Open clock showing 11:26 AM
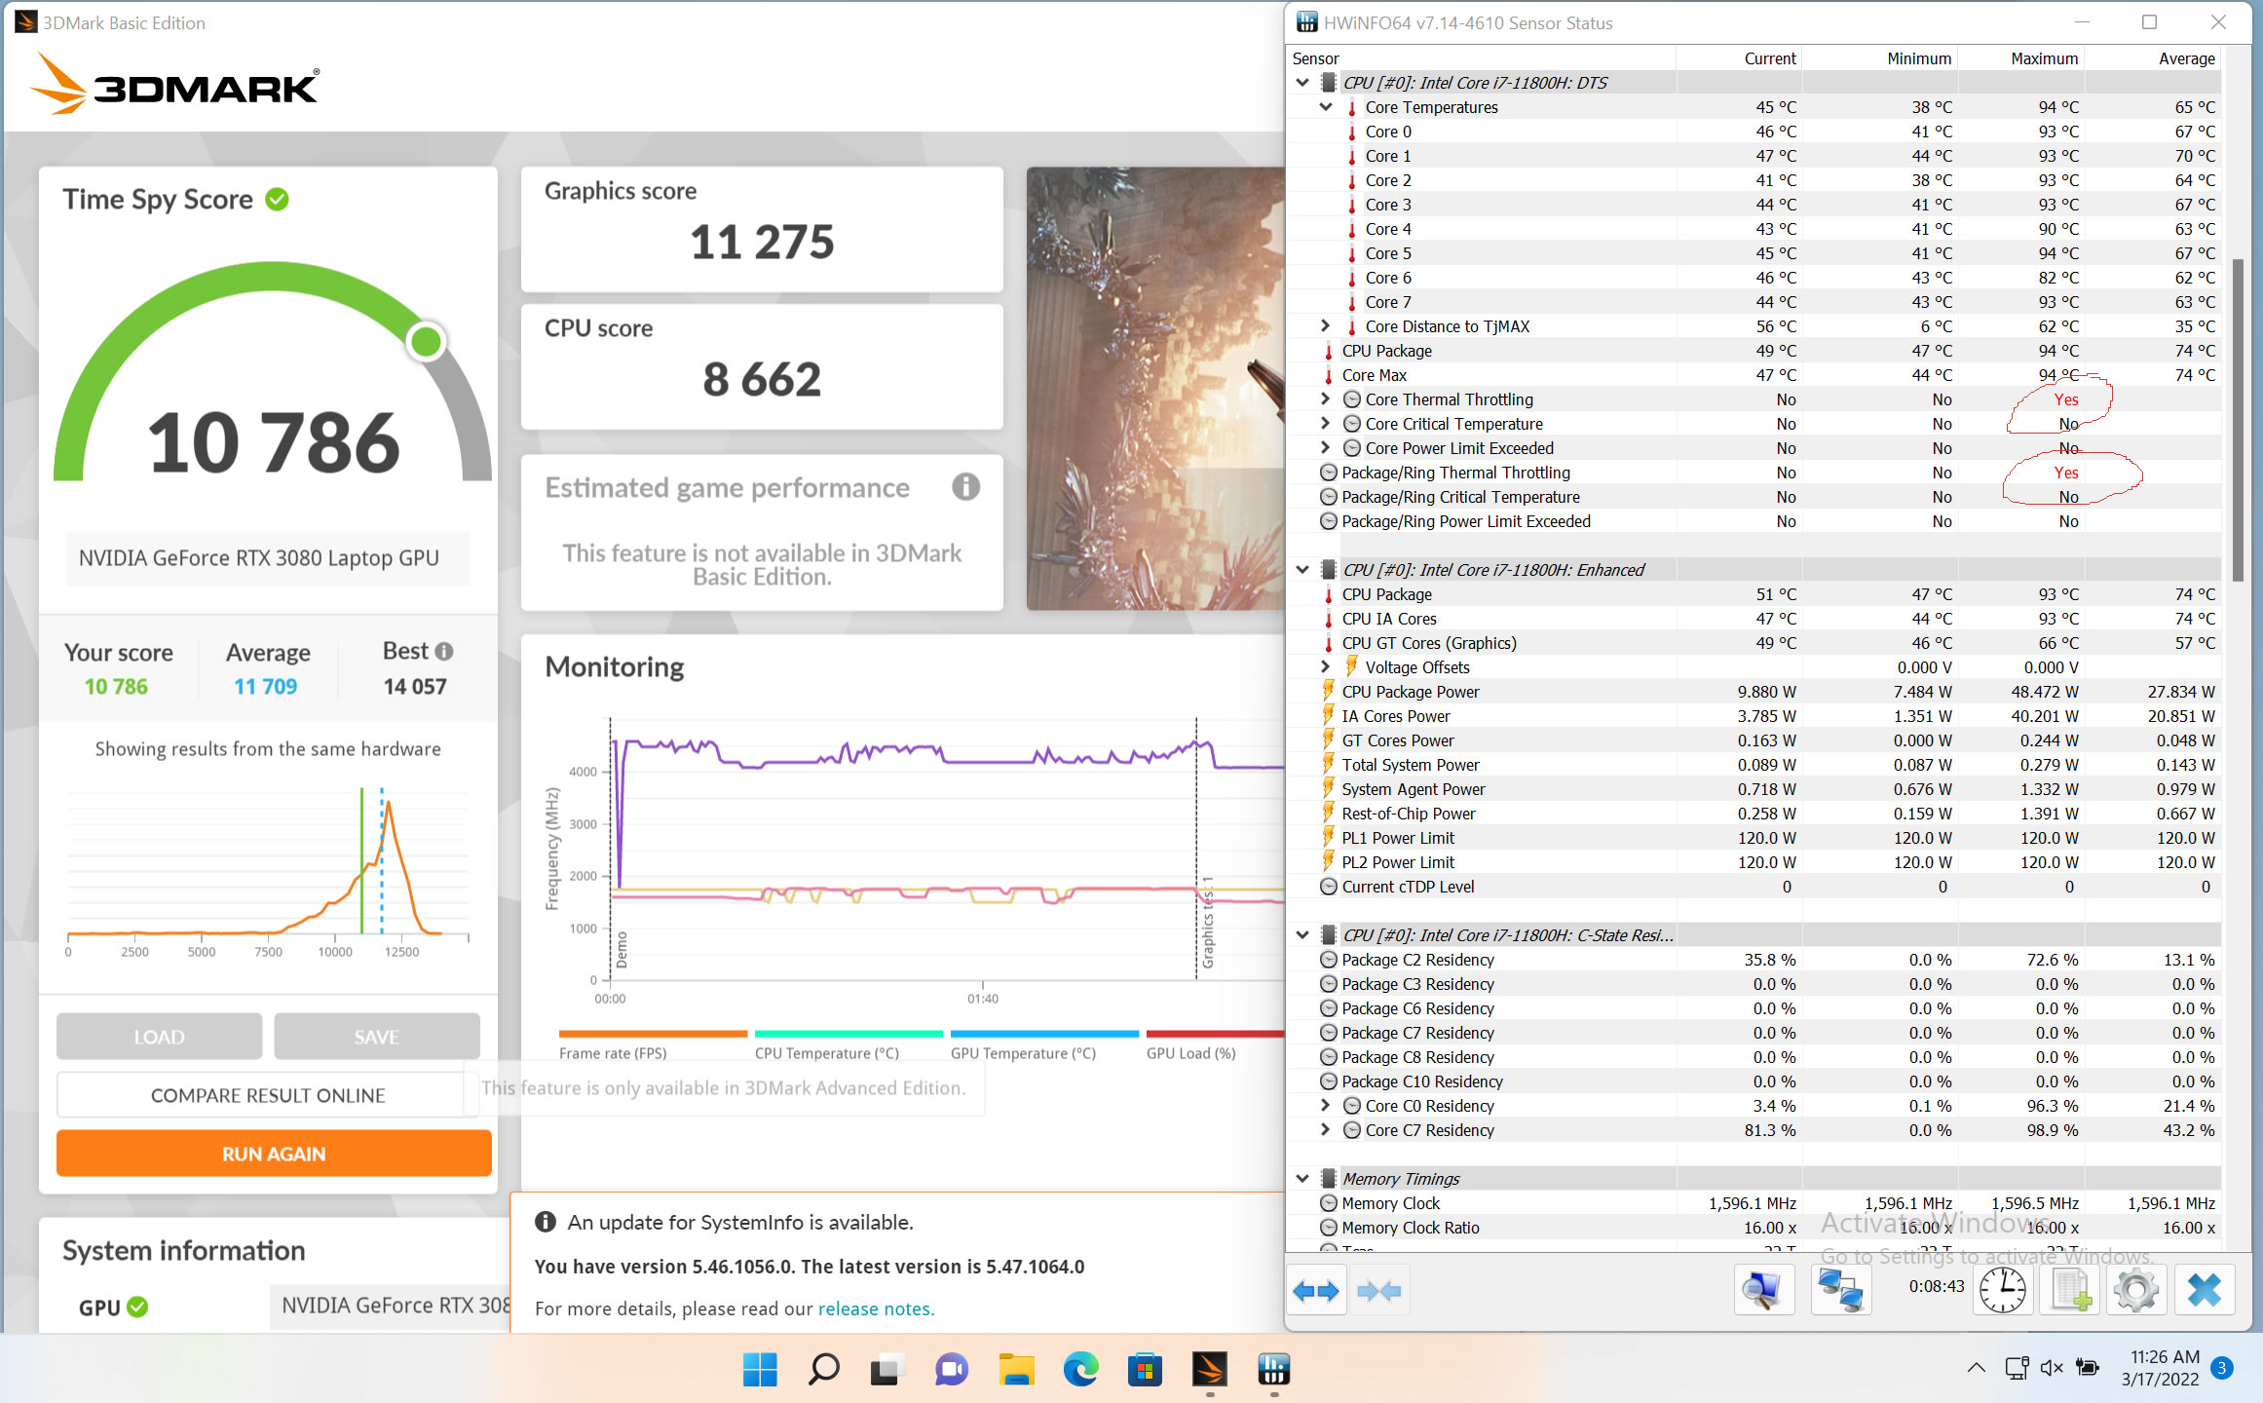 (x=2162, y=1368)
